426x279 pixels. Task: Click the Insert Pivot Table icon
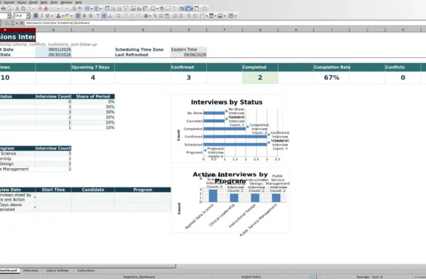pyautogui.click(x=145, y=9)
